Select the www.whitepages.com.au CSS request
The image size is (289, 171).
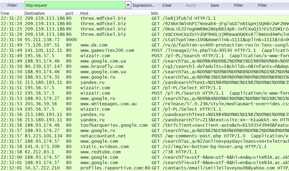click(108, 104)
